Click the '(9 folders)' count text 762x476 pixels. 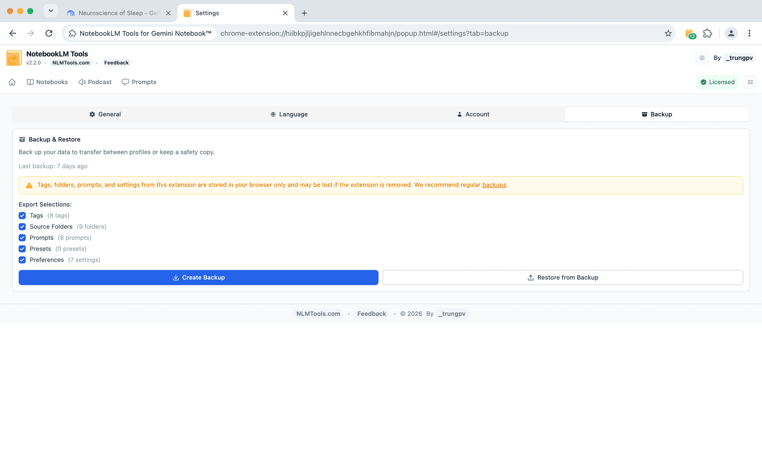pos(91,226)
